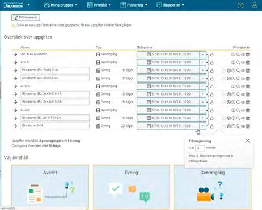Click the Max minuter input field

[200, 148]
